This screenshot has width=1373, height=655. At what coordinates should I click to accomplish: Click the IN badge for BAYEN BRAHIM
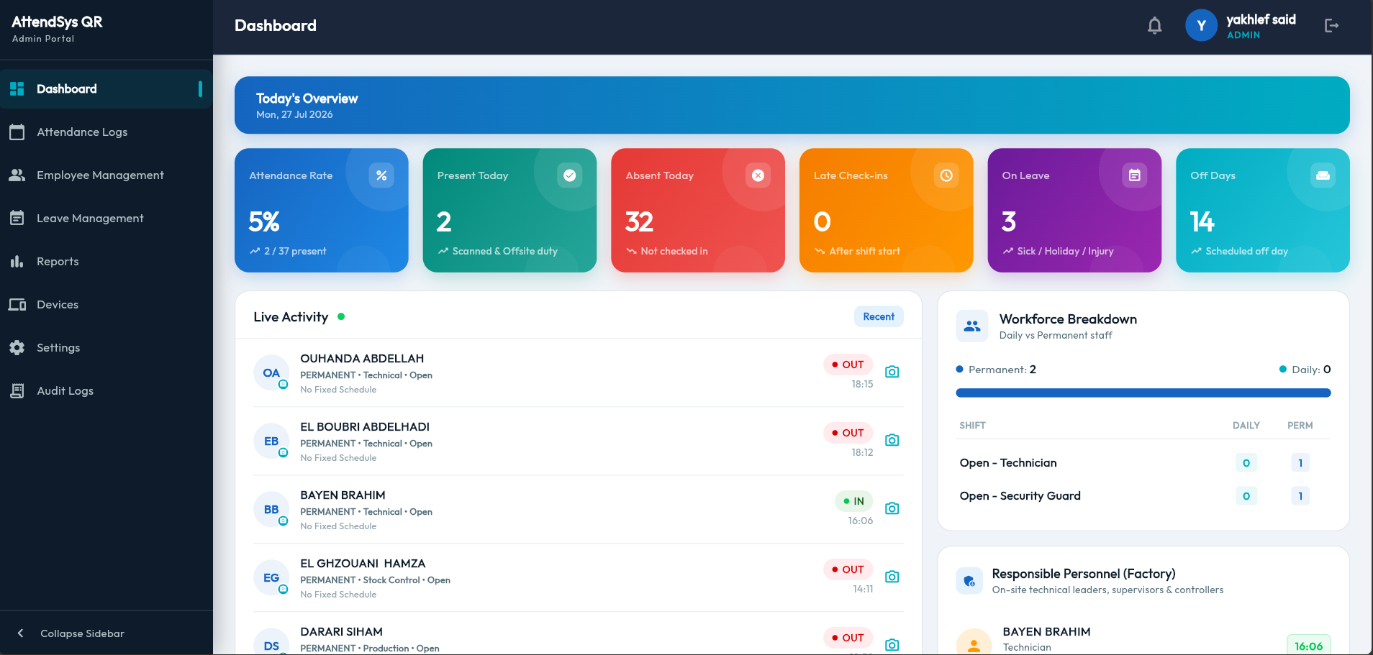click(x=854, y=501)
